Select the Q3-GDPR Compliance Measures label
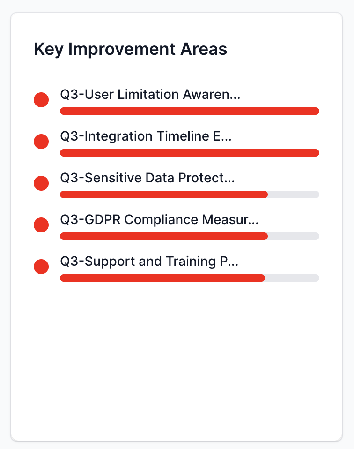Screen dimensions: 354x449 click(159, 220)
